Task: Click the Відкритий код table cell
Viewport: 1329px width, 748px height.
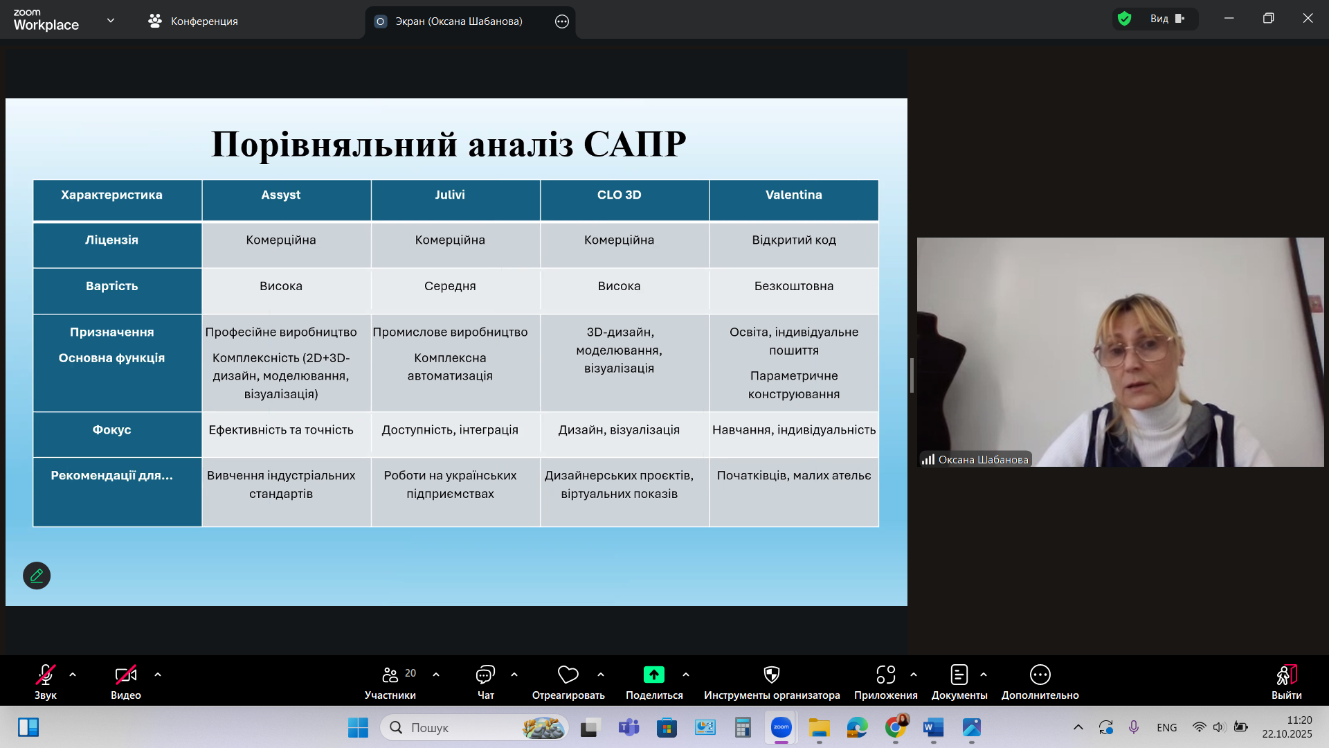Action: pyautogui.click(x=794, y=245)
